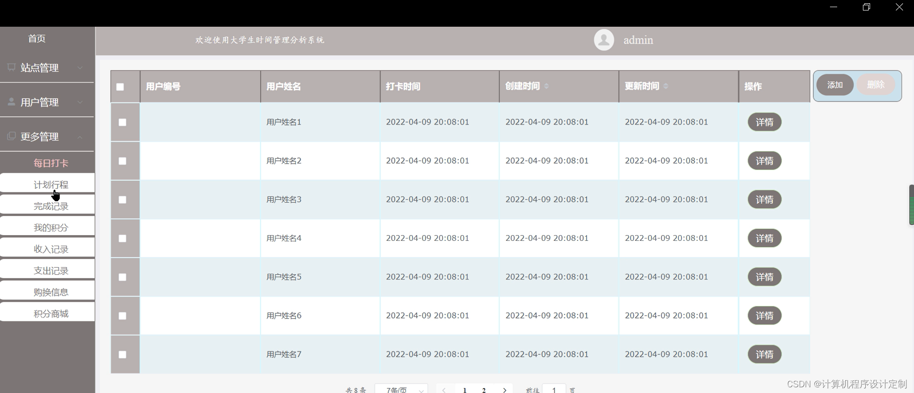Viewport: 914px width, 393px height.
Task: Click the 站点管理 monitor icon
Action: [11, 67]
